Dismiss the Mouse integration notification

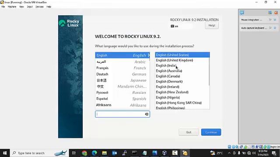275,20
